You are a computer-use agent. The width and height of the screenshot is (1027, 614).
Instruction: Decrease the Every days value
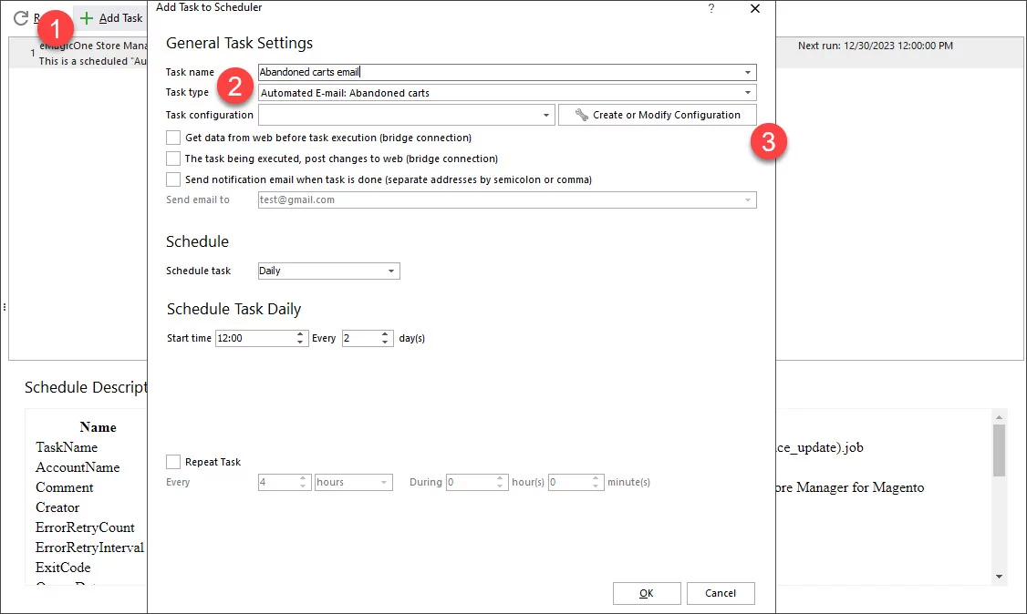point(385,342)
